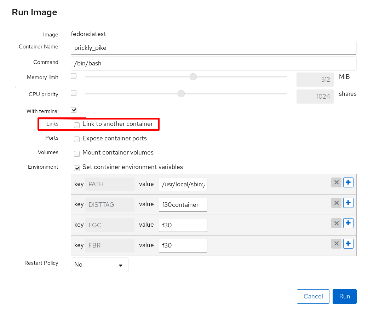Add a variable after the PATH row
Image resolution: width=368 pixels, height=314 pixels.
pyautogui.click(x=349, y=182)
